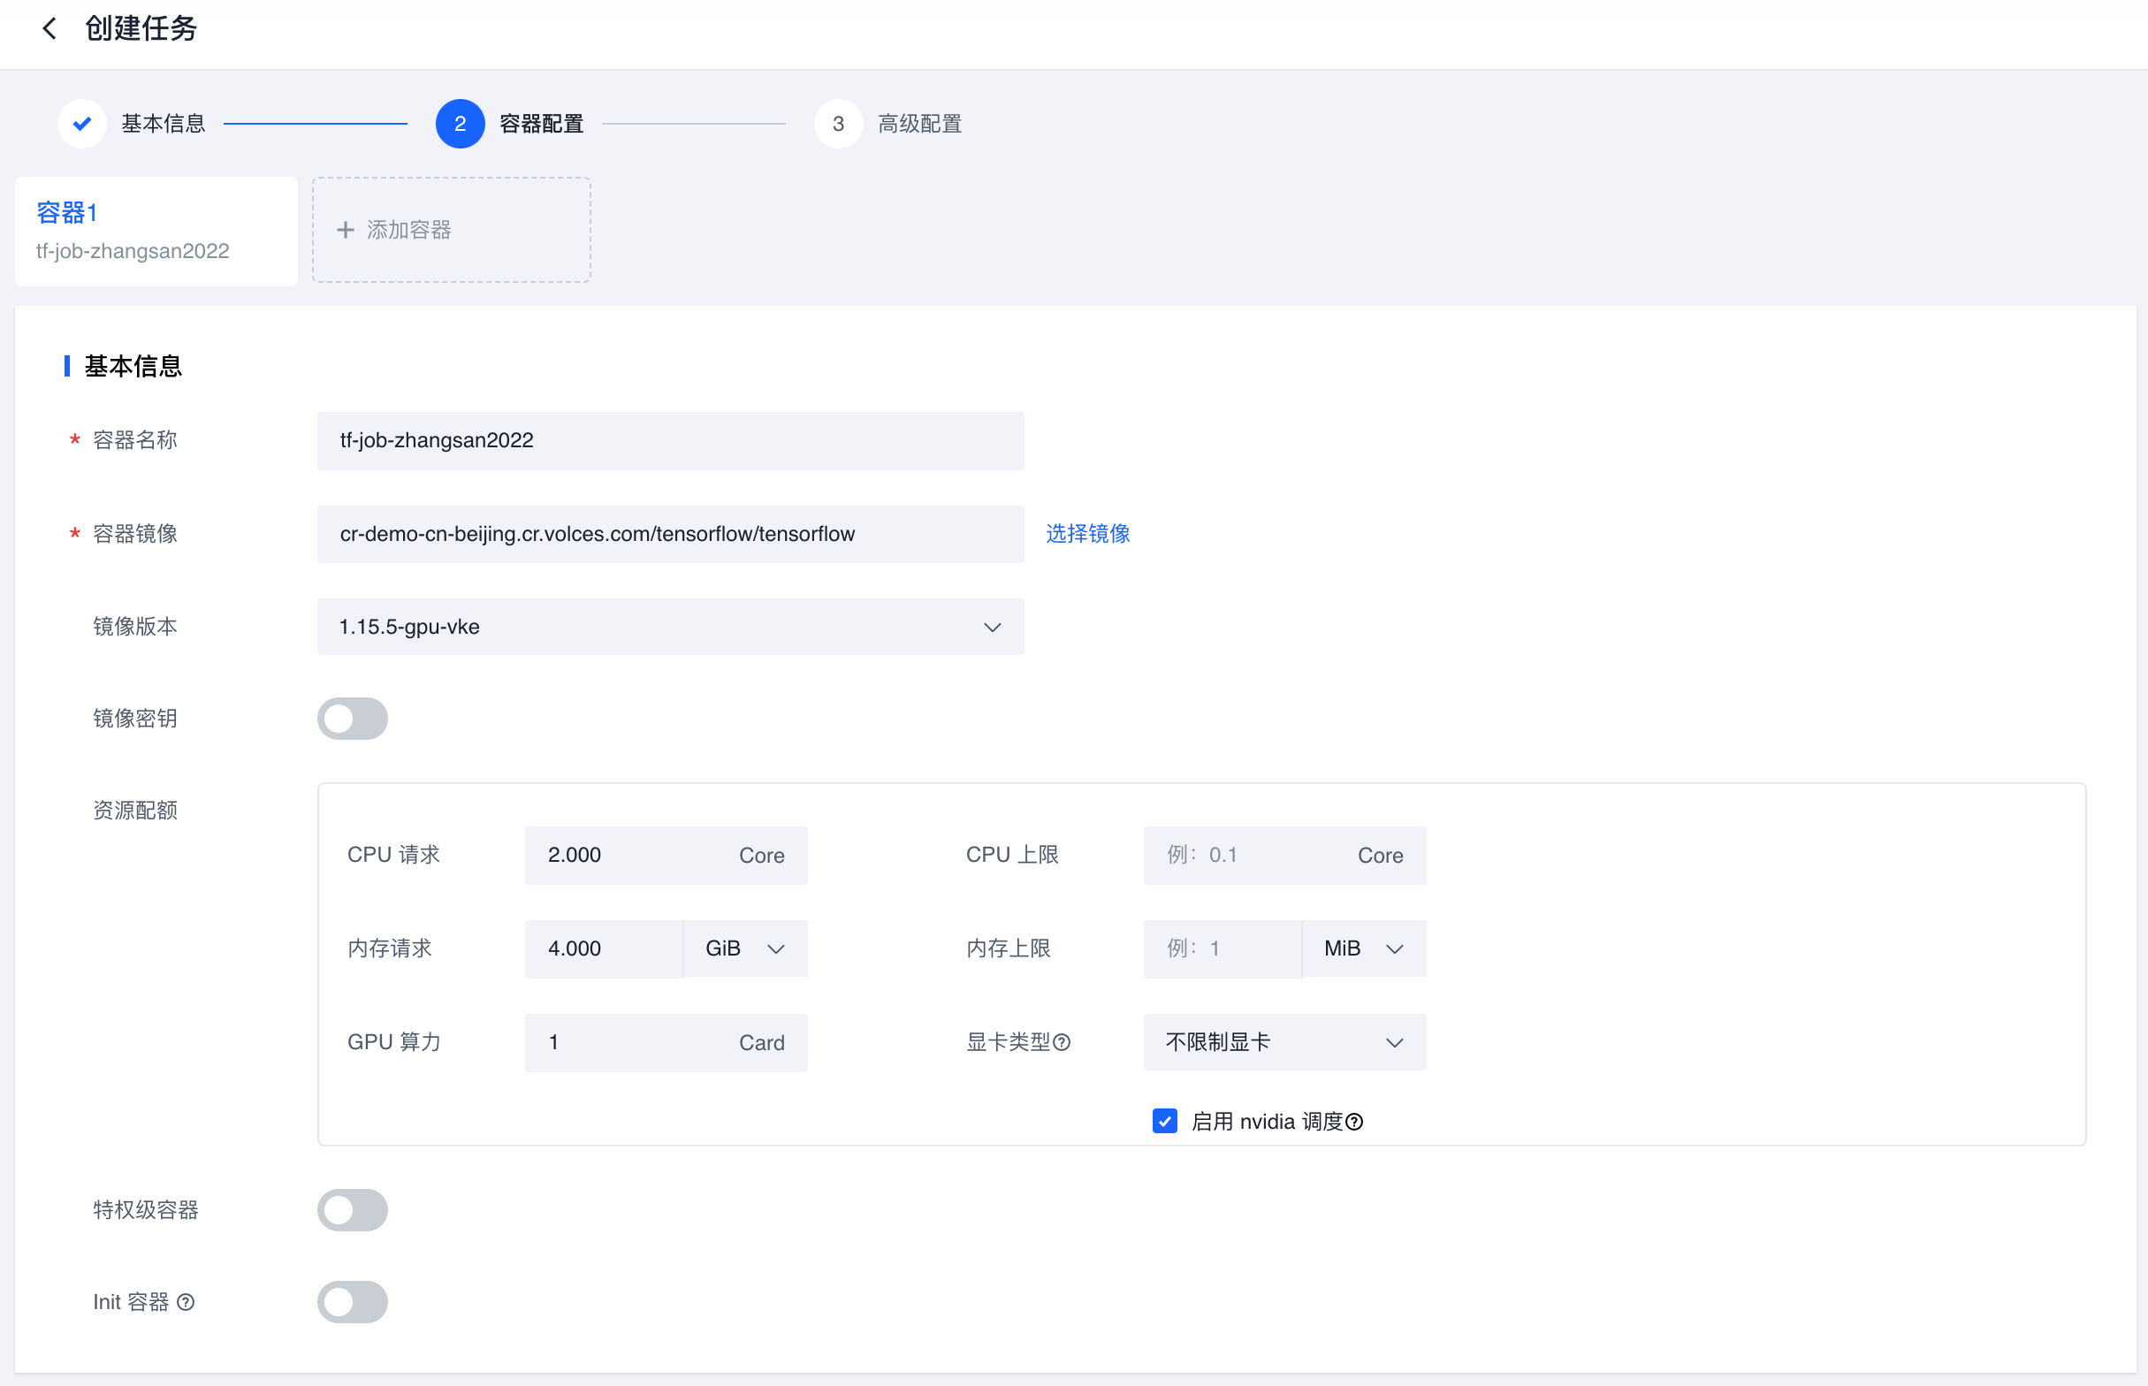Click the 容器名称 input field
The width and height of the screenshot is (2148, 1386).
click(669, 440)
